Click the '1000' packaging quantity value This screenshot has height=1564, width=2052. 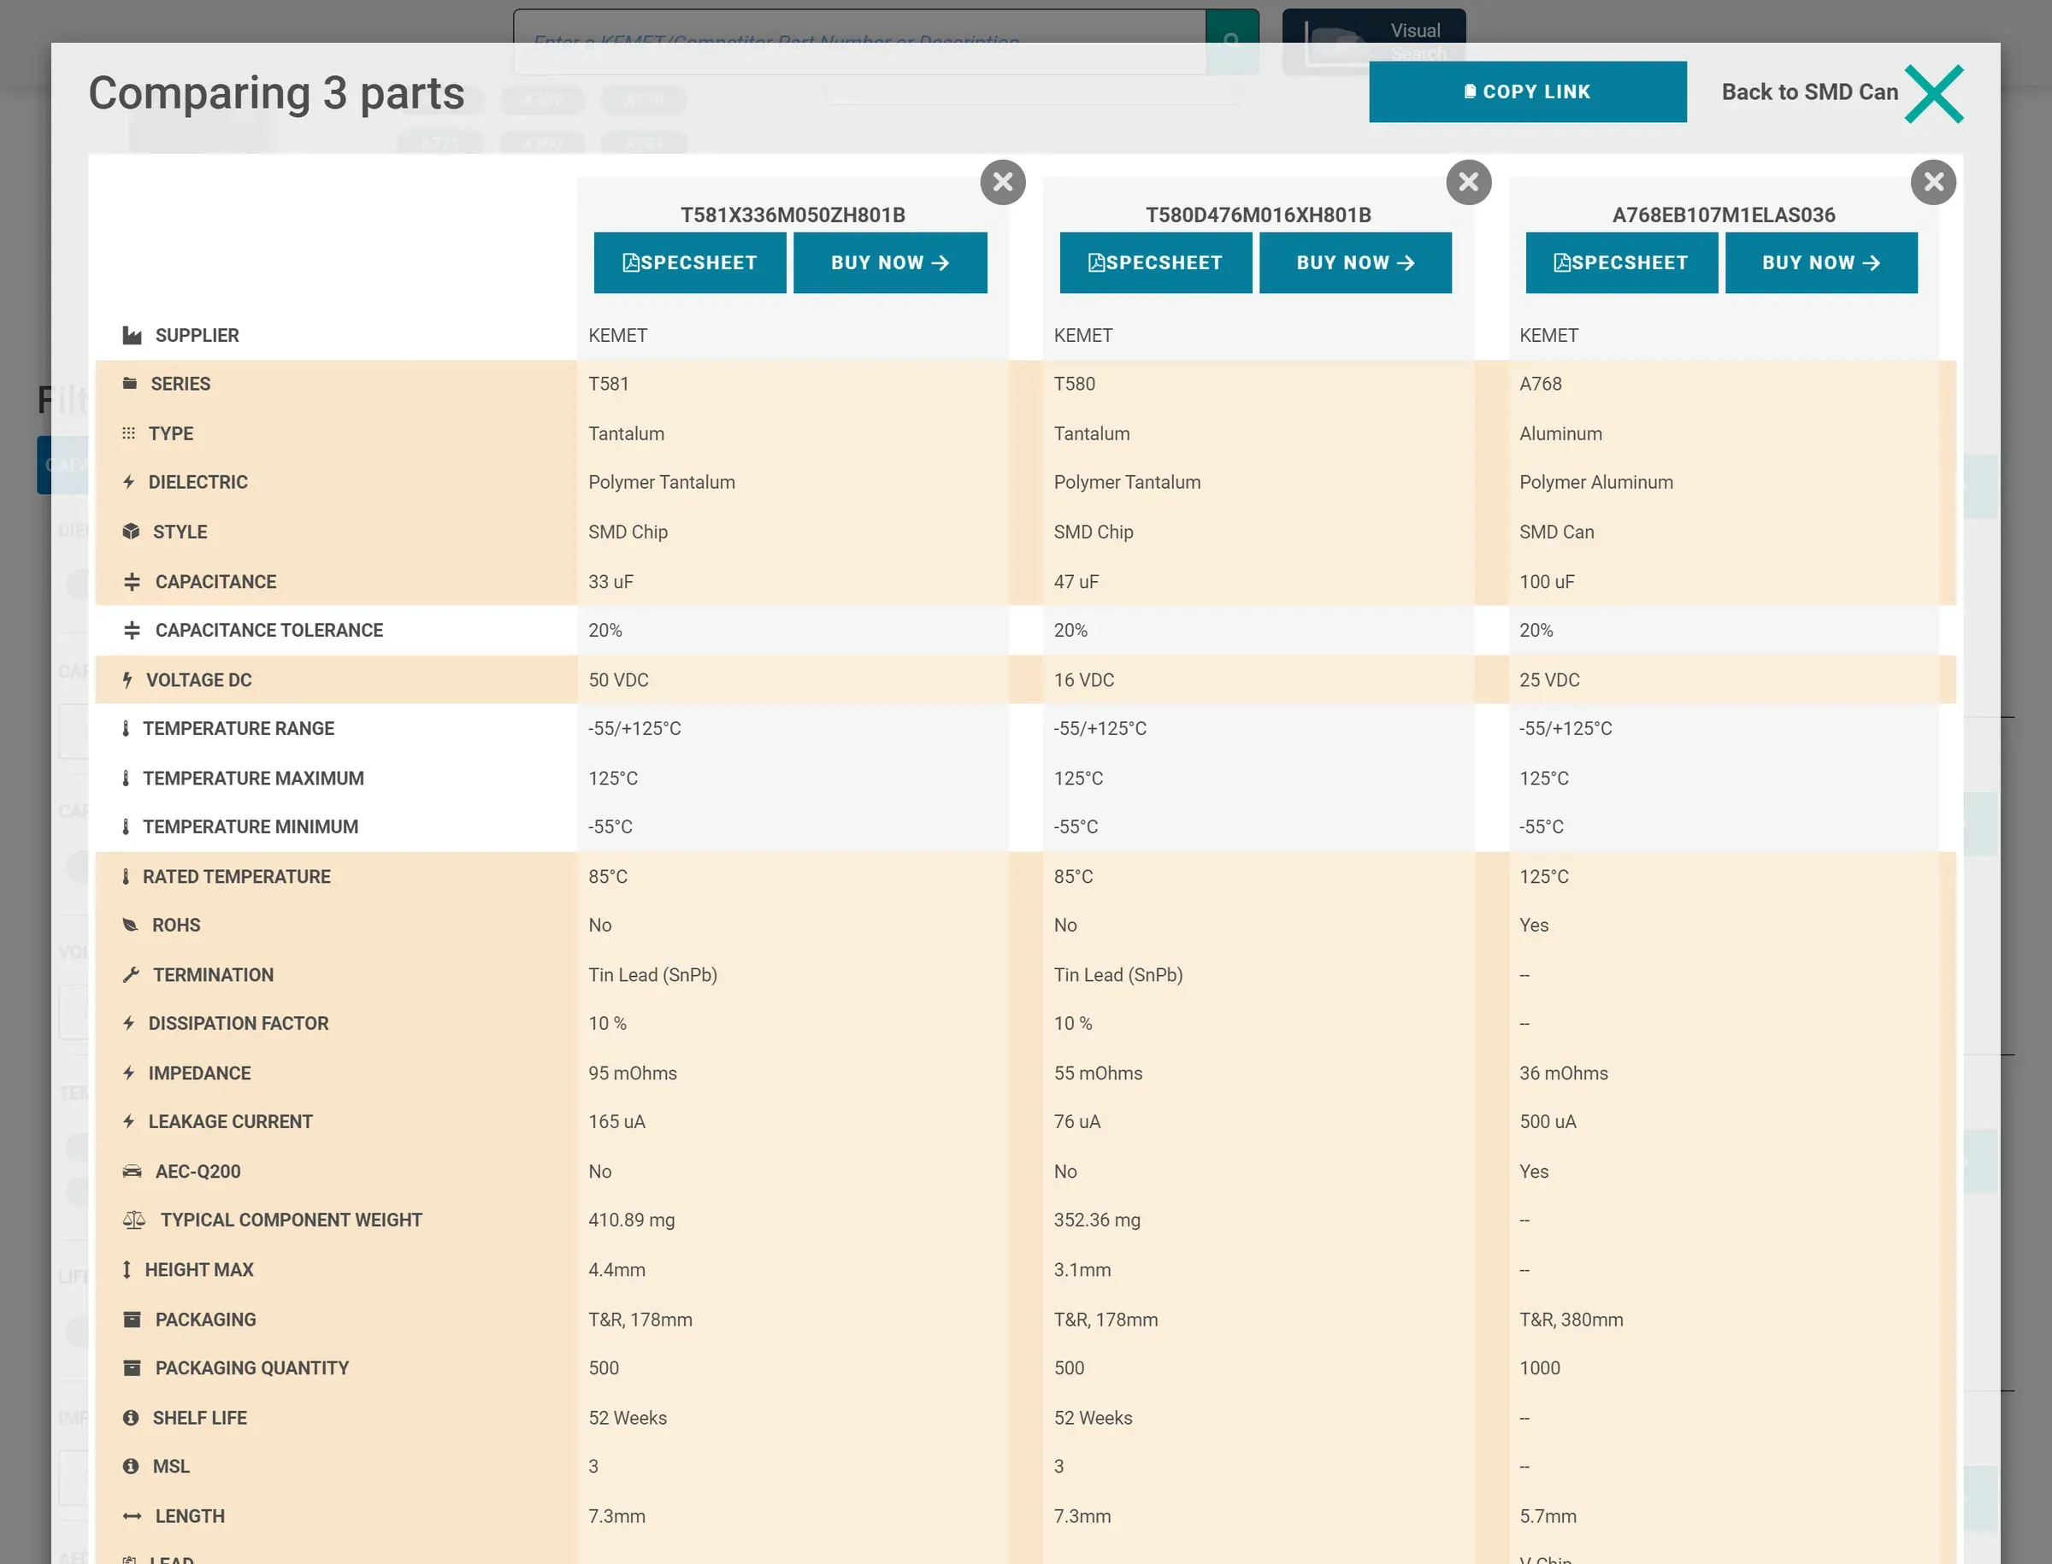pos(1539,1367)
